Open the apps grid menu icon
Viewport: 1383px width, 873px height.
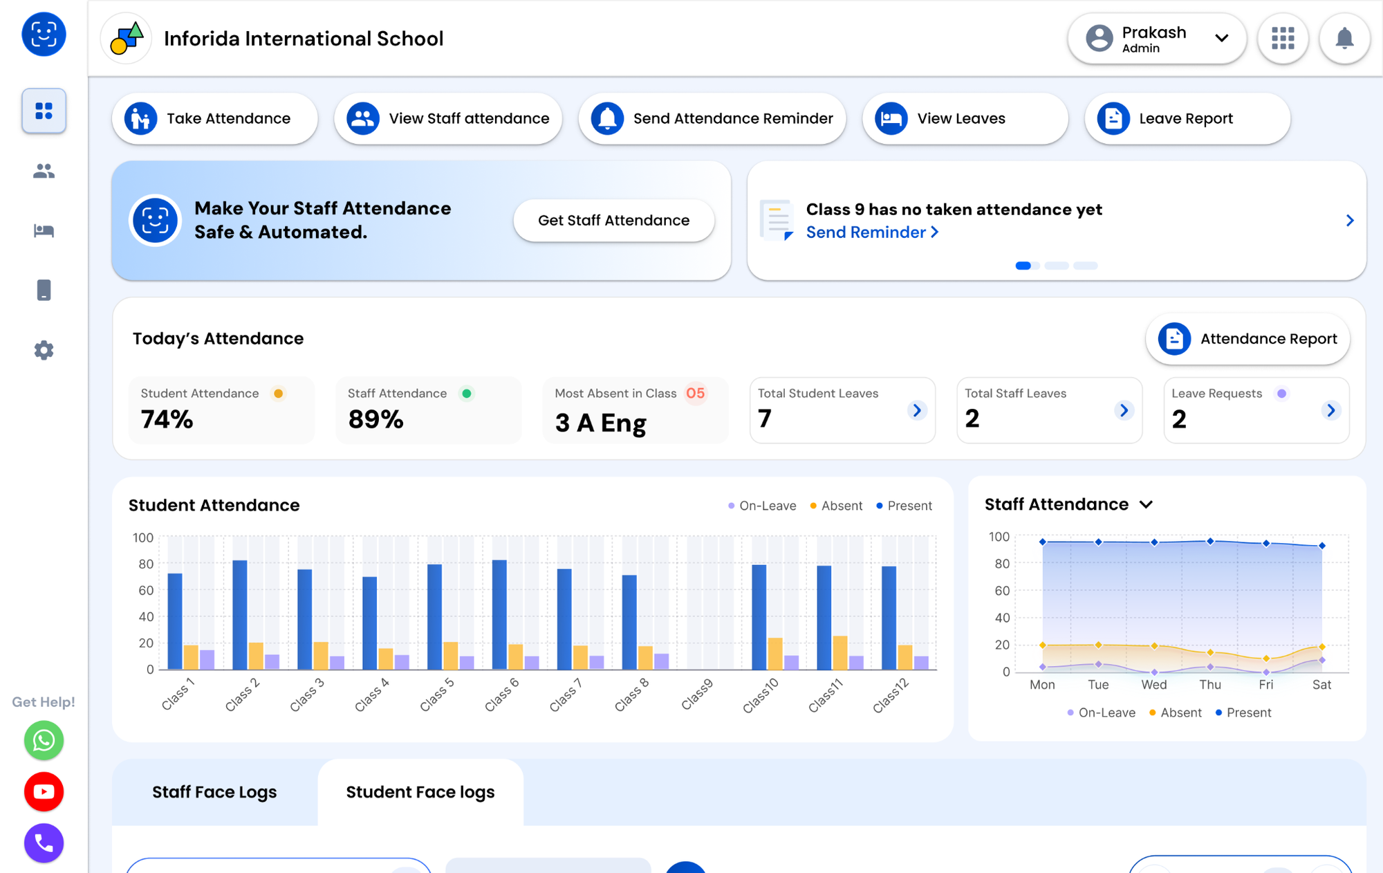coord(1283,39)
